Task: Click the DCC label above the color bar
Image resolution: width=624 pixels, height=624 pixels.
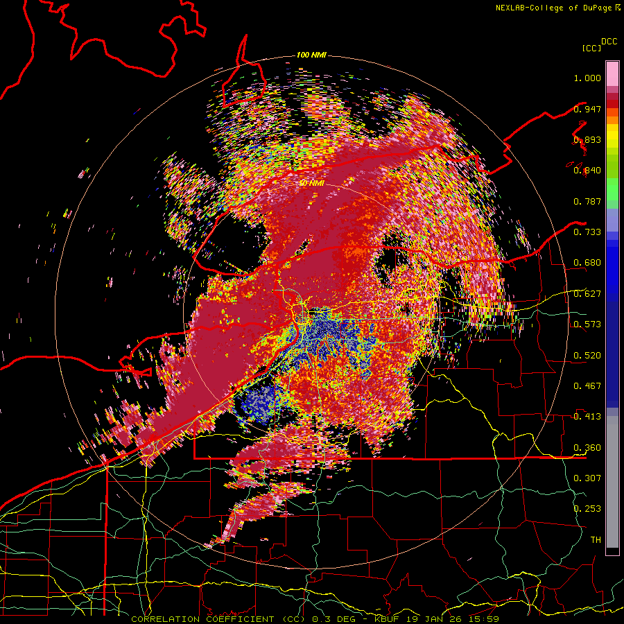Action: coord(609,42)
